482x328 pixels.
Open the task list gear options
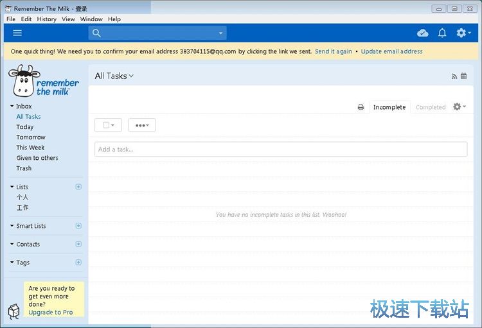point(460,107)
